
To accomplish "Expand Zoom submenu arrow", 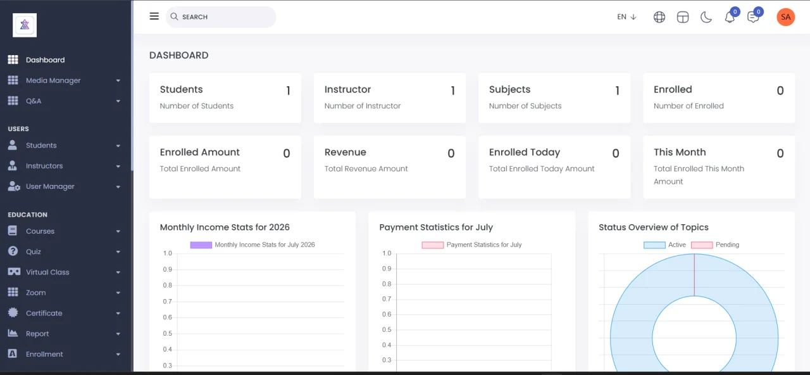I will (118, 293).
